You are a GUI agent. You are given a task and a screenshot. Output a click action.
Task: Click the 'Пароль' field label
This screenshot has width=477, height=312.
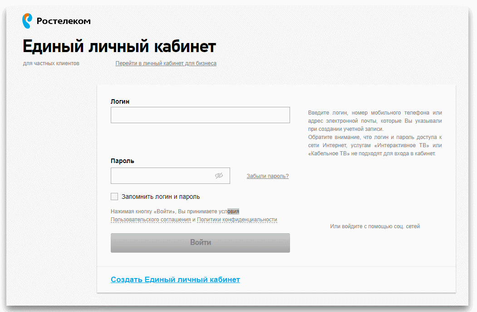click(122, 161)
